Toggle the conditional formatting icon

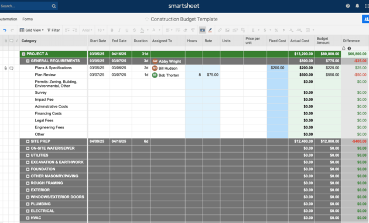click(203, 30)
